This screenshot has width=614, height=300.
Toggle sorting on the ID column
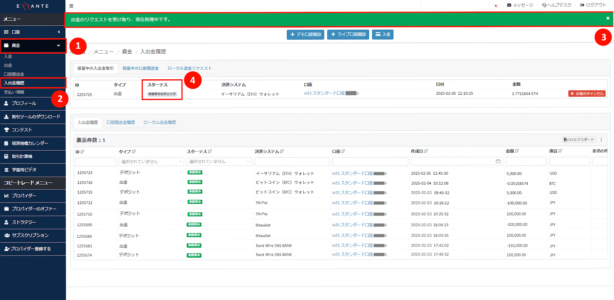[x=82, y=151]
